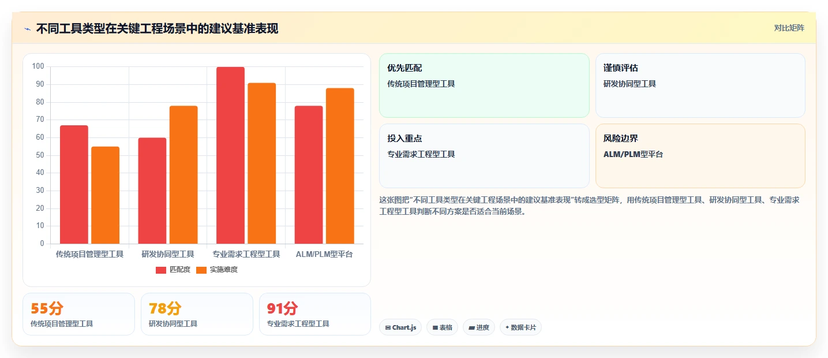Click the x-axis label 传统项目管理型工具
Image resolution: width=828 pixels, height=358 pixels.
point(89,254)
